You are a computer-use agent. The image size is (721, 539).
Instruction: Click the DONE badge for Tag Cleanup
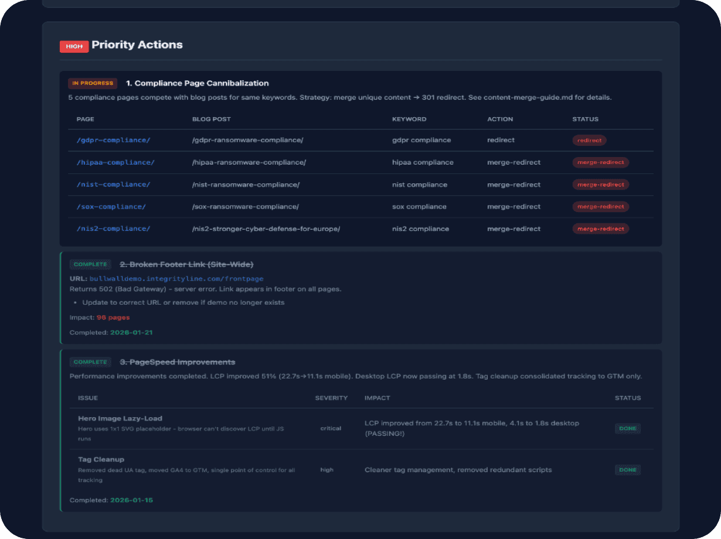(x=627, y=470)
